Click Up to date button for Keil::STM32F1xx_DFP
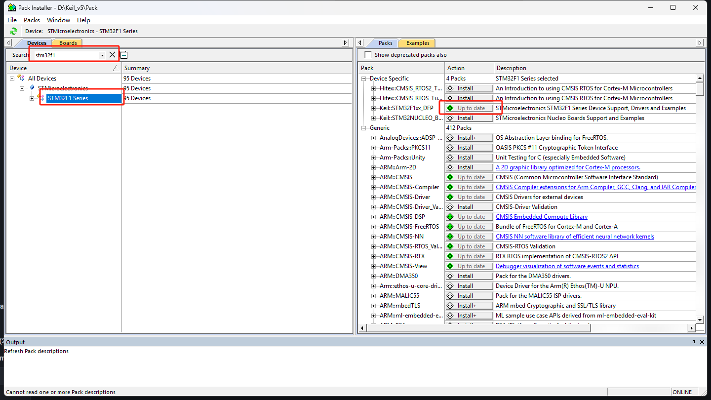 (469, 108)
